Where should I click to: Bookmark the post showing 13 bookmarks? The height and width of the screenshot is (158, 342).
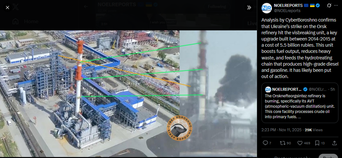point(317,143)
